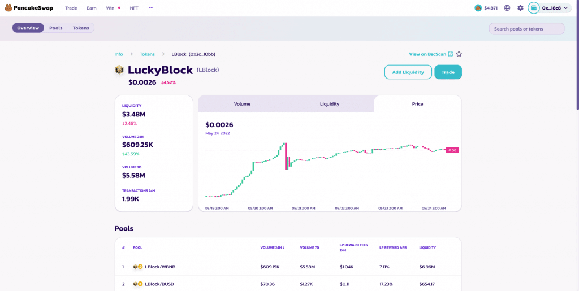Select the Overview toggle tab
Viewport: 579px width, 291px height.
[28, 28]
